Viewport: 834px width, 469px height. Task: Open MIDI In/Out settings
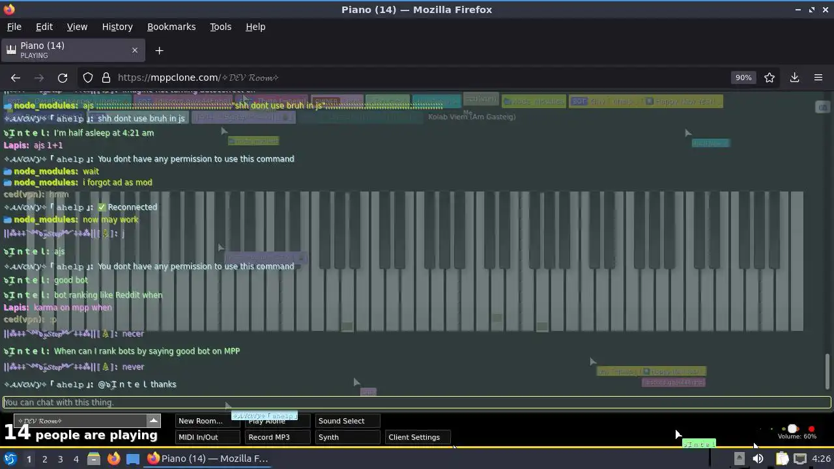tap(207, 437)
